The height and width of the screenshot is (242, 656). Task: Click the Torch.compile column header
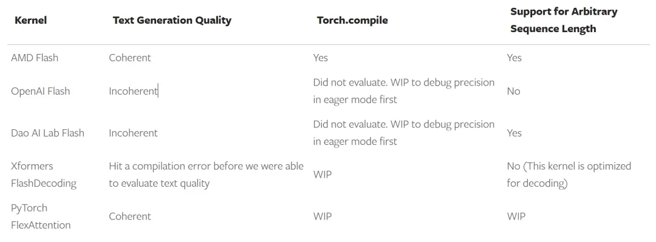(352, 20)
